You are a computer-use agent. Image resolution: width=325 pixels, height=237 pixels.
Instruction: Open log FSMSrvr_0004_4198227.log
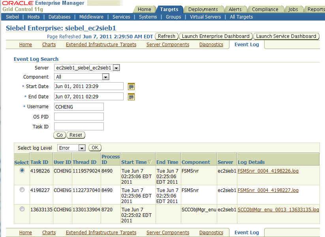pyautogui.click(x=268, y=190)
